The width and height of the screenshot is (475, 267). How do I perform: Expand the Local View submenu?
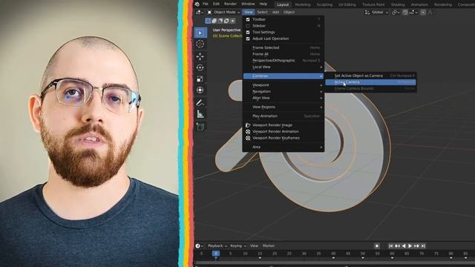pos(284,67)
